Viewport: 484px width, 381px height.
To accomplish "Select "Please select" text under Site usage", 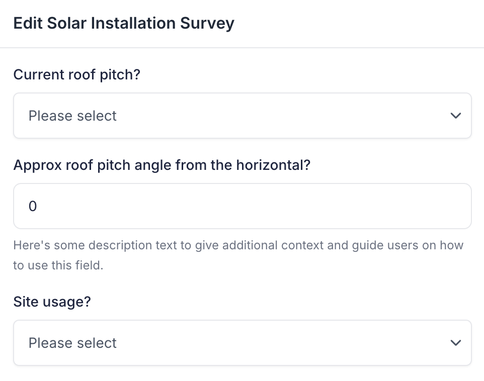I will (x=72, y=343).
